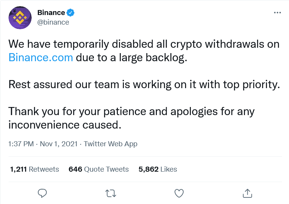Share the tweet via upload-arrow icon
The width and height of the screenshot is (289, 204).
[247, 193]
